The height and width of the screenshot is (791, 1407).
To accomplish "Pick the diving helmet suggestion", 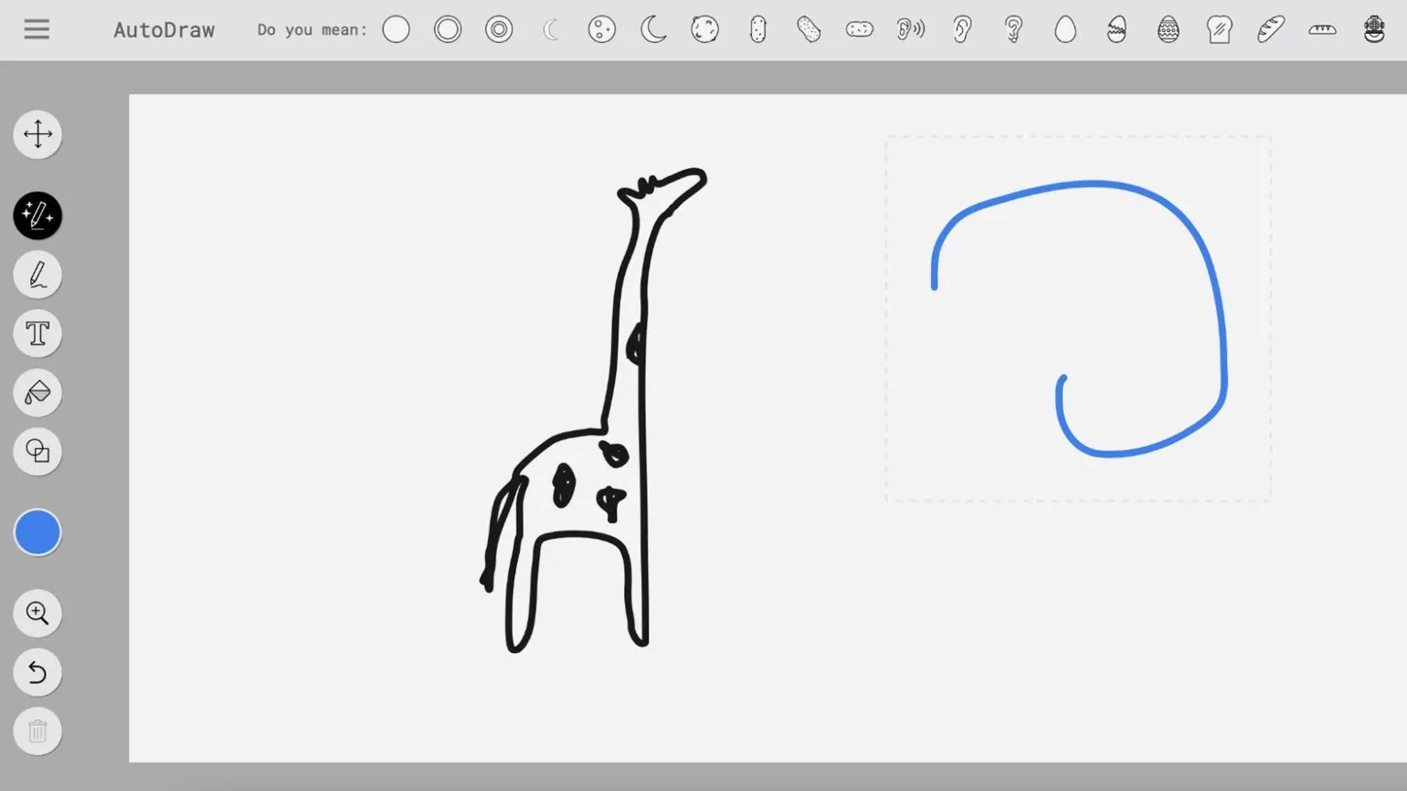I will (1374, 30).
